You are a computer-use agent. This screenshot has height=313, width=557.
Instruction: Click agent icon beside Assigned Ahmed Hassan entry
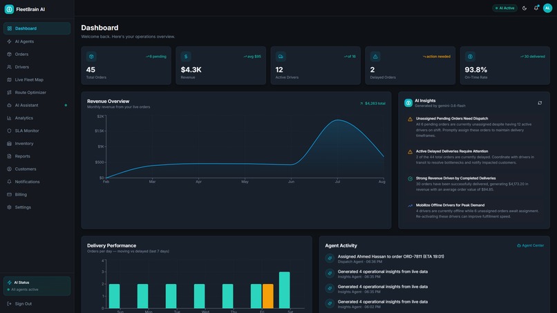(330, 258)
